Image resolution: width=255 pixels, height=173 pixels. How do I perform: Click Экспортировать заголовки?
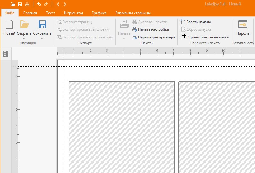(x=83, y=29)
